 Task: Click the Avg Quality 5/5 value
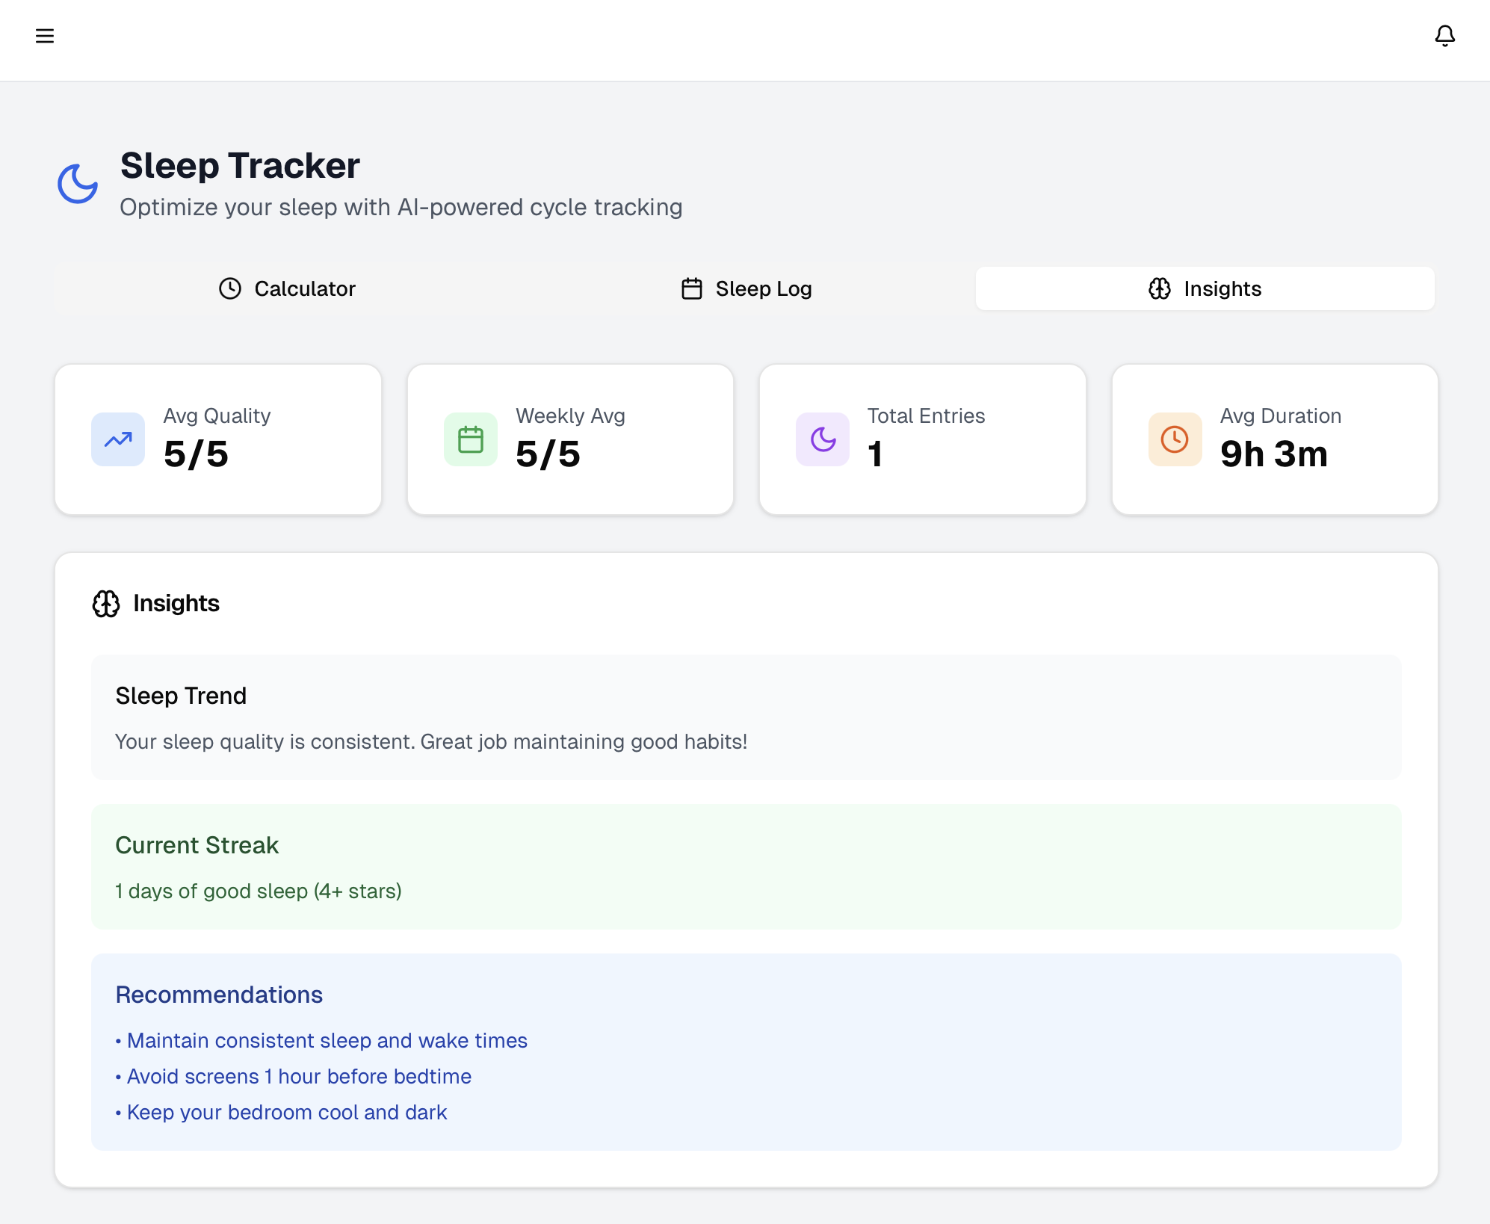[x=196, y=454]
